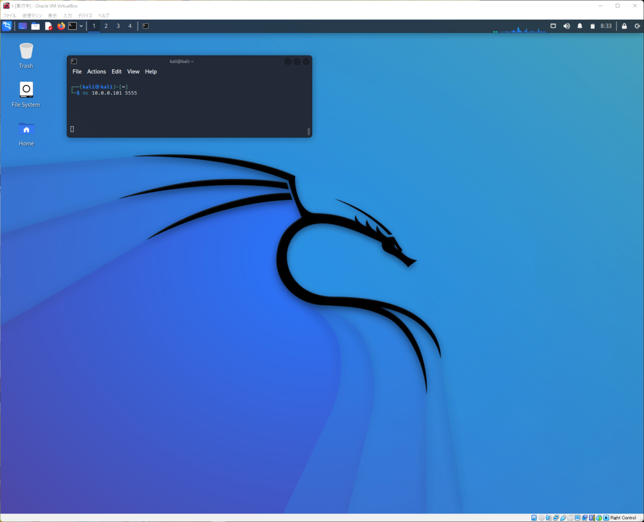Click the Right Control host key label
Viewport: 644px width, 522px height.
coord(623,518)
